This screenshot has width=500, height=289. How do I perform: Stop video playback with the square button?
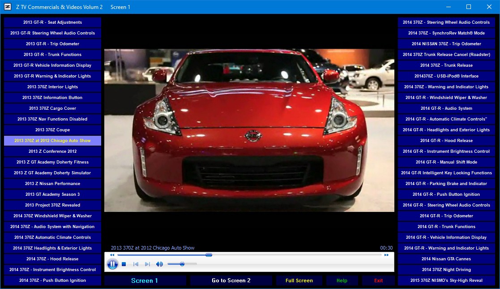[124, 264]
